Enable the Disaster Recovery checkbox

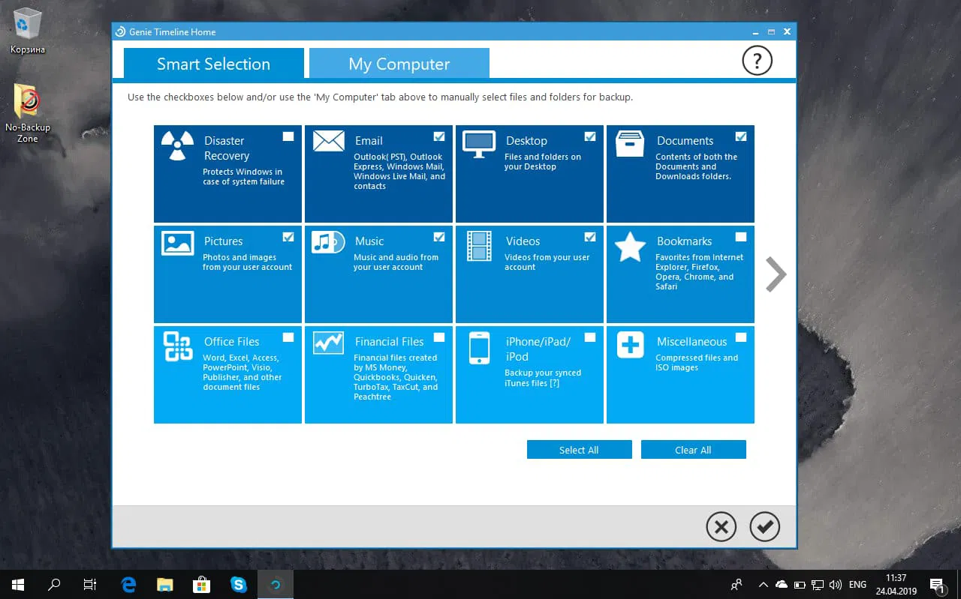(288, 136)
